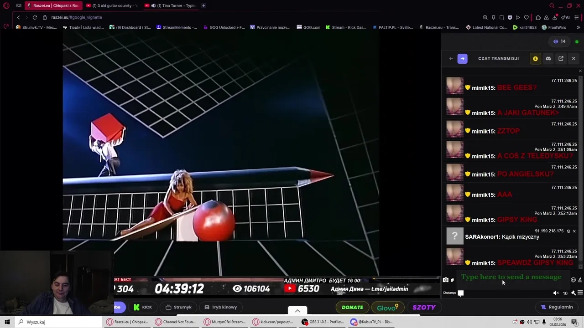Screen dimensions: 584x328
Task: Open the chat moderation gavel icon
Action: click(x=573, y=293)
